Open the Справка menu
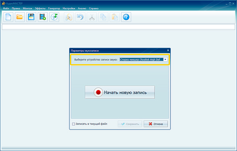Screen dimensions: 237x151 coord(94,8)
